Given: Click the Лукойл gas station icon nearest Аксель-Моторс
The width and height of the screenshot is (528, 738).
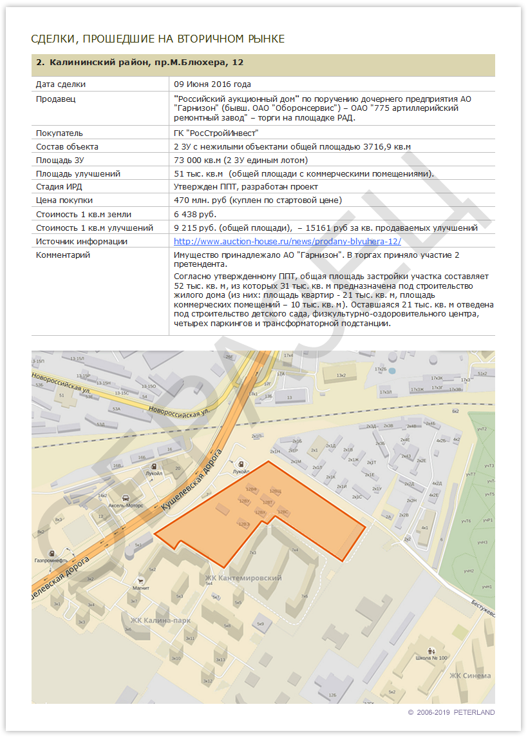Looking at the screenshot, I should (x=154, y=467).
